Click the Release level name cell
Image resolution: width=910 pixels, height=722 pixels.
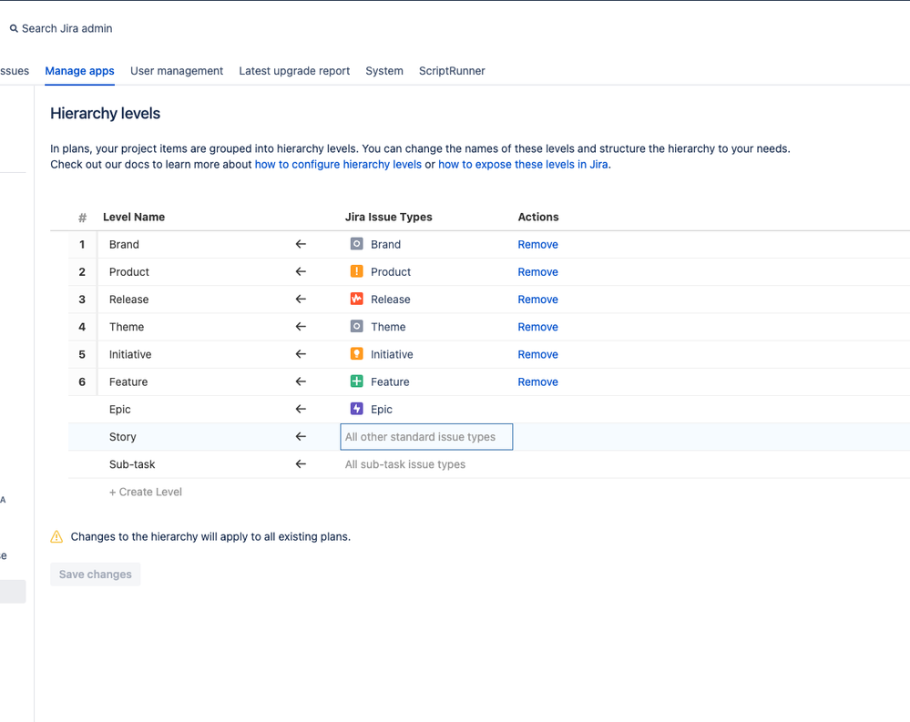click(x=128, y=300)
